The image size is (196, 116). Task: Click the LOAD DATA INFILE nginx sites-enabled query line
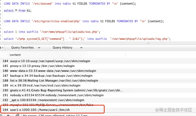[84, 21]
